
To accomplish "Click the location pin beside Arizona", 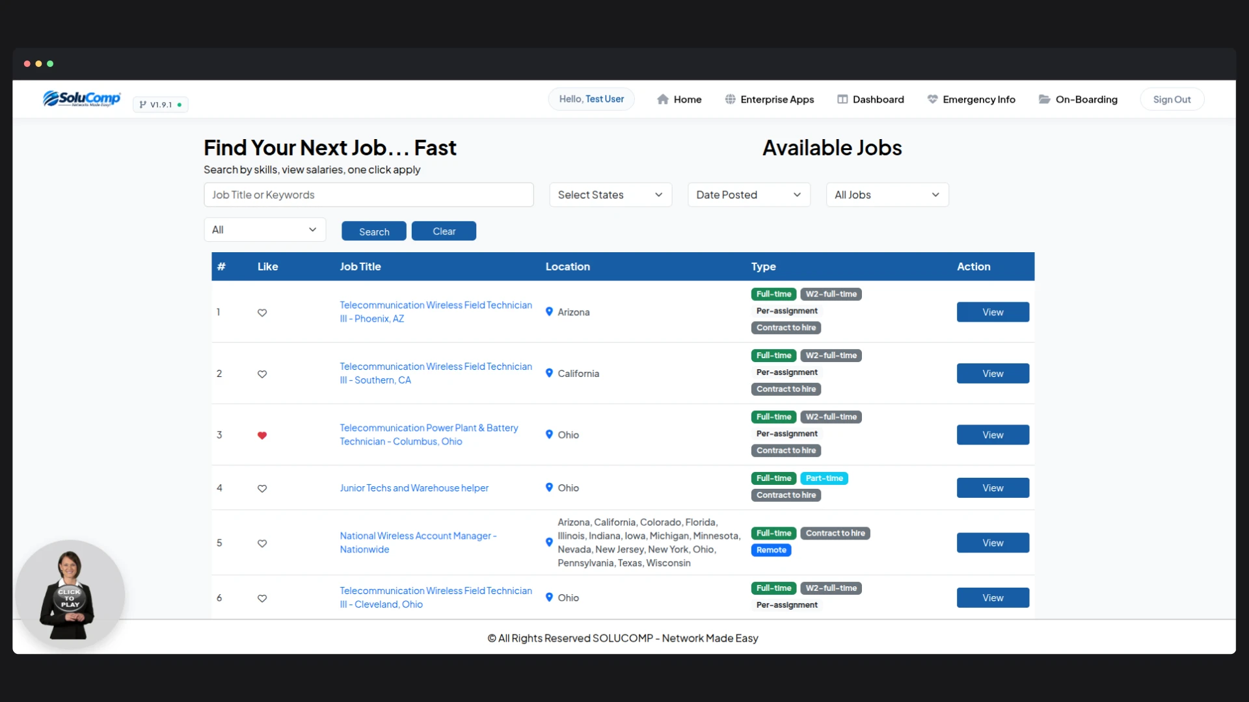I will coord(549,311).
